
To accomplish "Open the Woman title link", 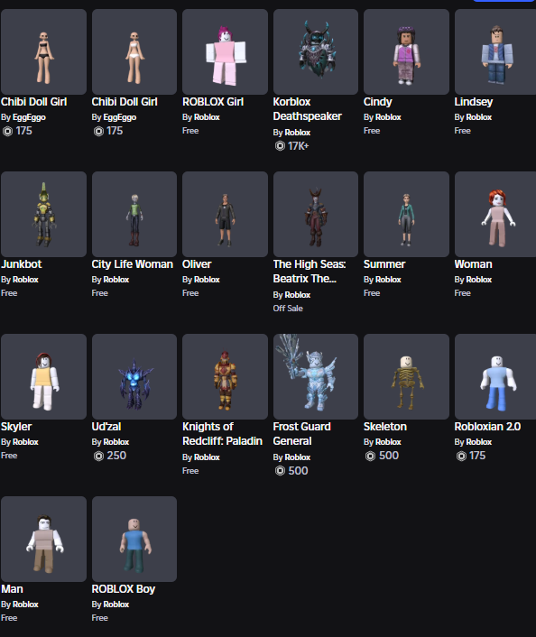I will pos(473,264).
